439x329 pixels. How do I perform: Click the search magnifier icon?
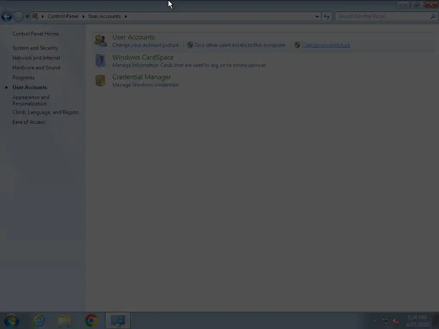point(433,16)
